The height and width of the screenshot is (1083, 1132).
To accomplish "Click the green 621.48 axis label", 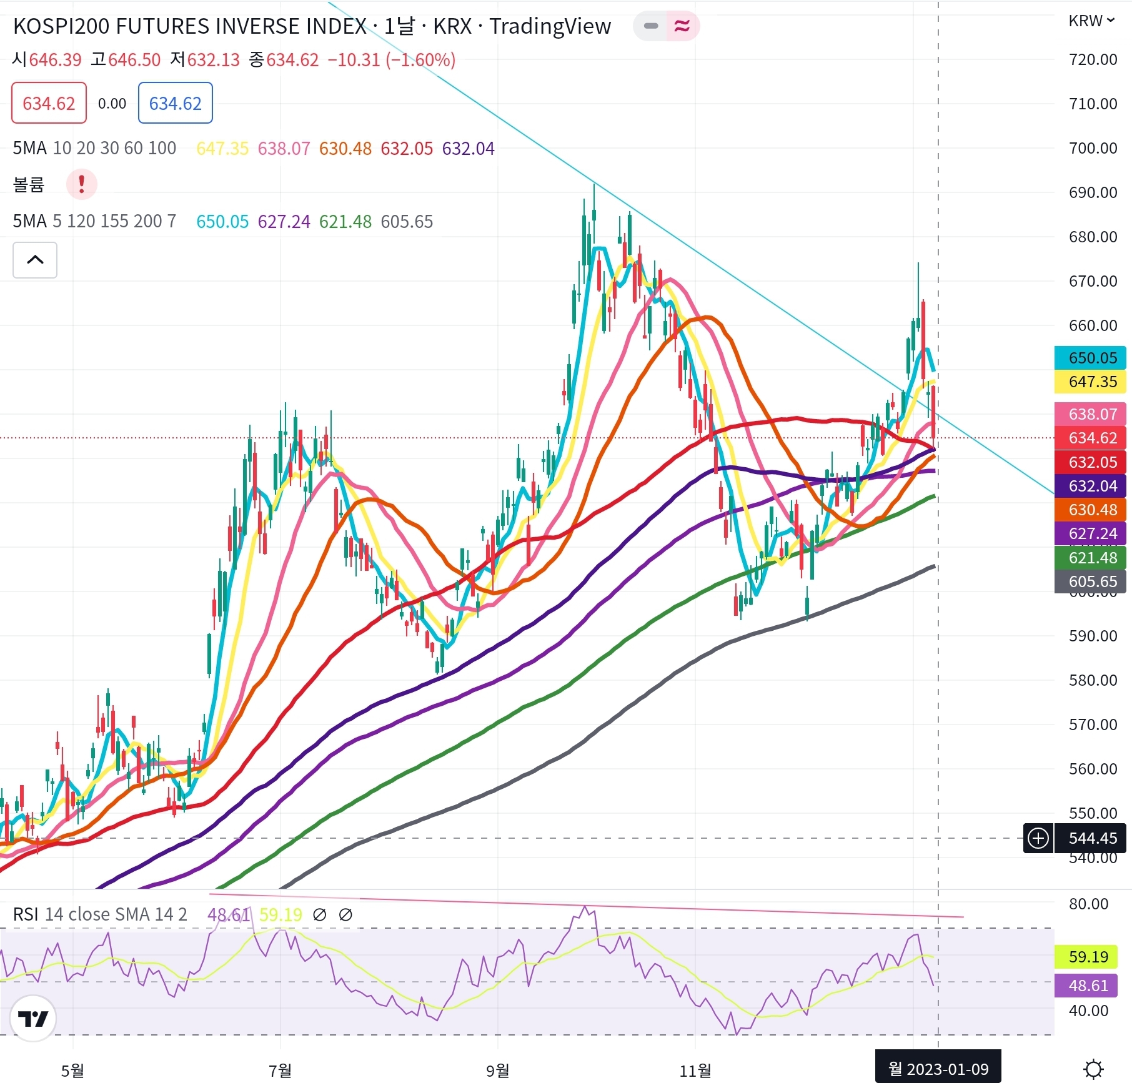I will coord(1090,558).
